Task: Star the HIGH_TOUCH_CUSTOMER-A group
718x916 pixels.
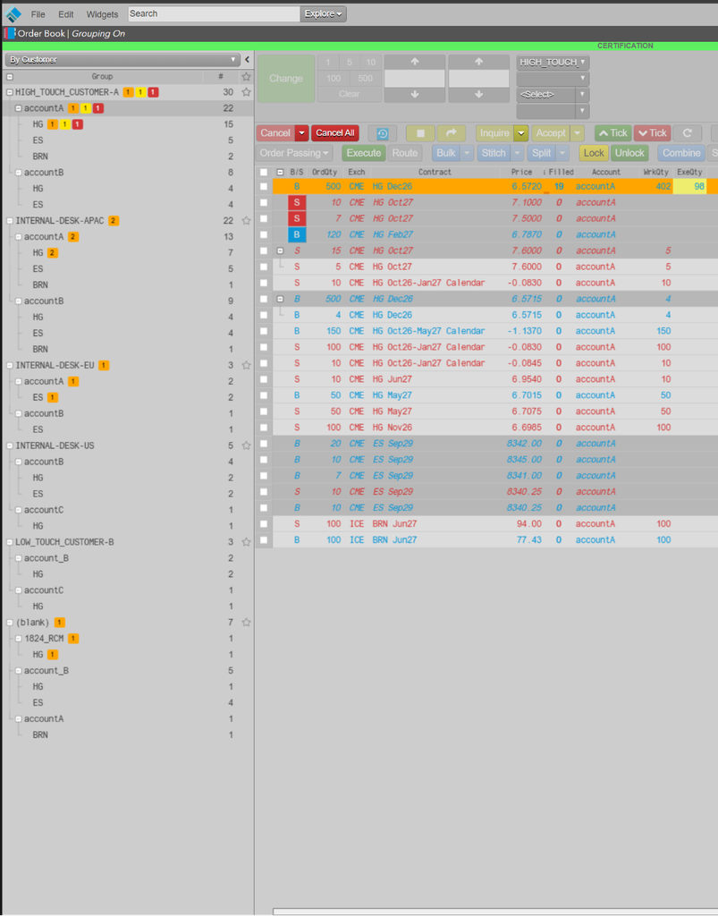Action: [247, 92]
